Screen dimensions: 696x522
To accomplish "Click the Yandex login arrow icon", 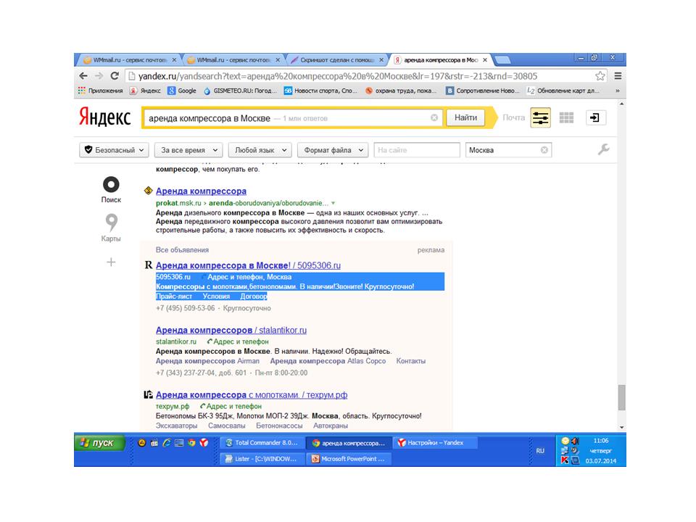I will [x=595, y=117].
